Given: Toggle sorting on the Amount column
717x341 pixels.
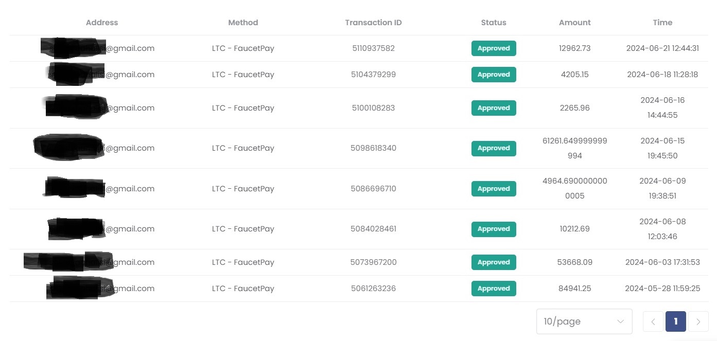Looking at the screenshot, I should (574, 22).
